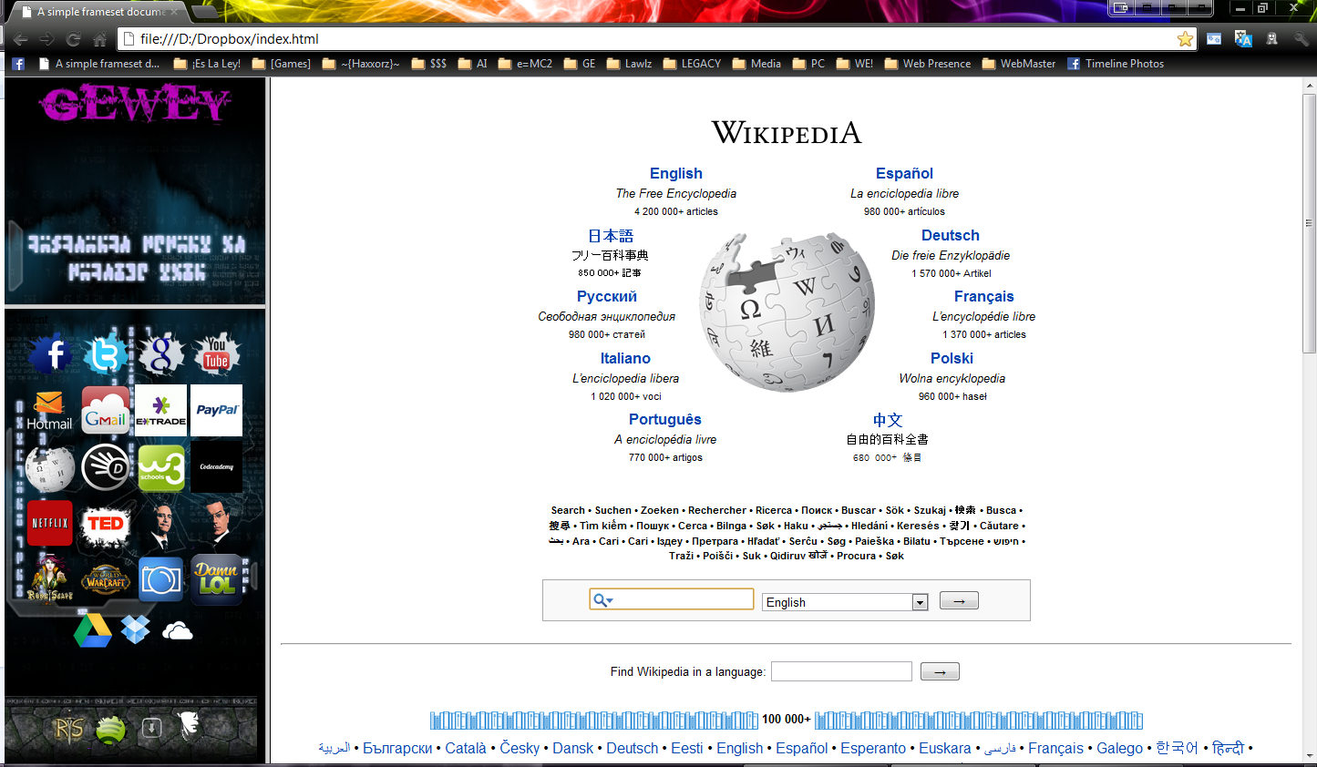Open the Gmail cloud icon
Screen dimensions: 1317x767
coord(106,411)
